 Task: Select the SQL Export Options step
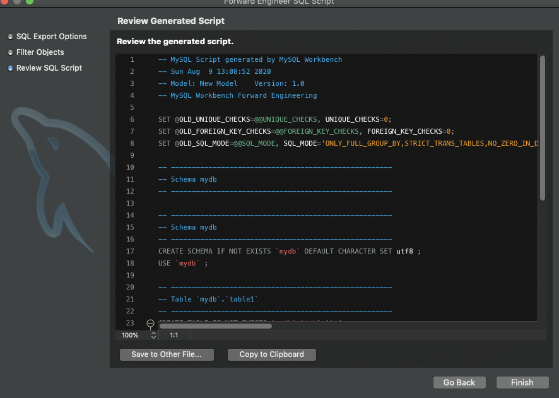[x=51, y=37]
